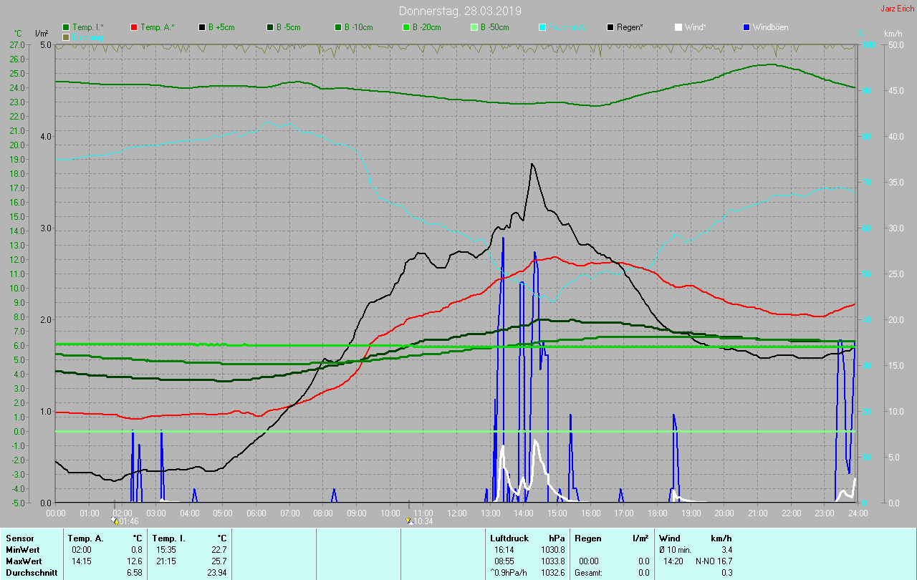Pick the B -50cm legend color square
Image resolution: width=917 pixels, height=580 pixels.
pyautogui.click(x=474, y=27)
